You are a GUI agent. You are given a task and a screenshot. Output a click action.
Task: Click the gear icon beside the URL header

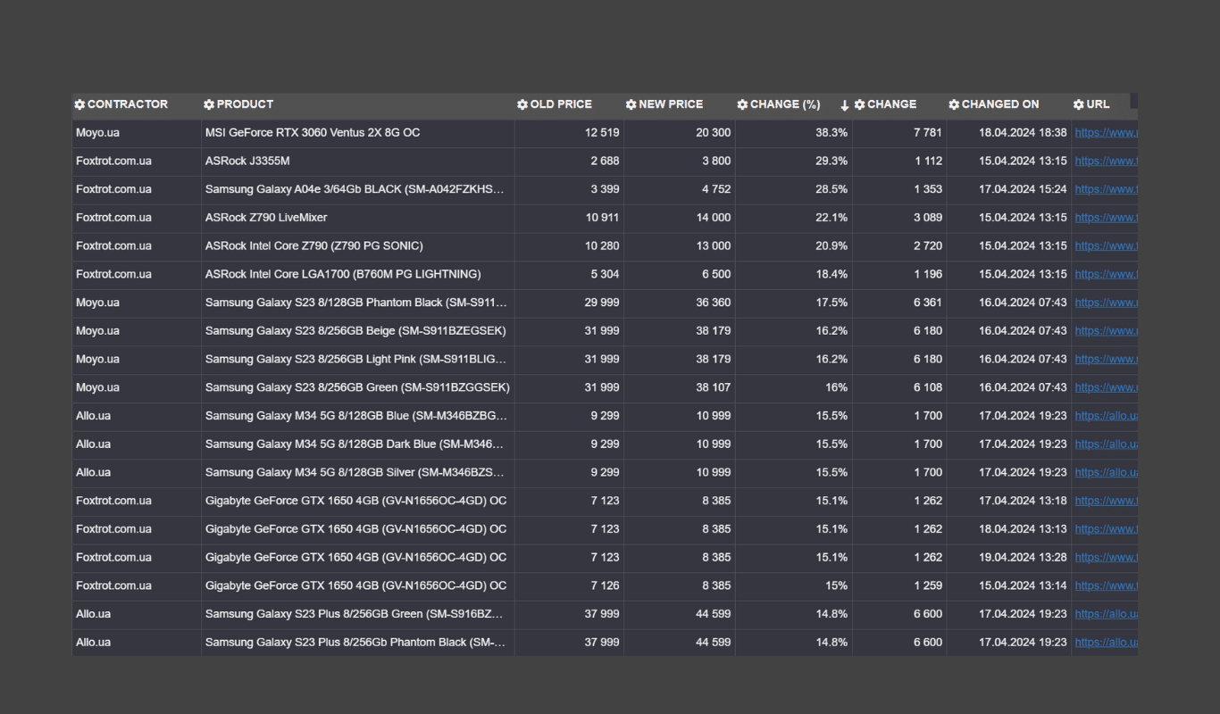coord(1078,104)
